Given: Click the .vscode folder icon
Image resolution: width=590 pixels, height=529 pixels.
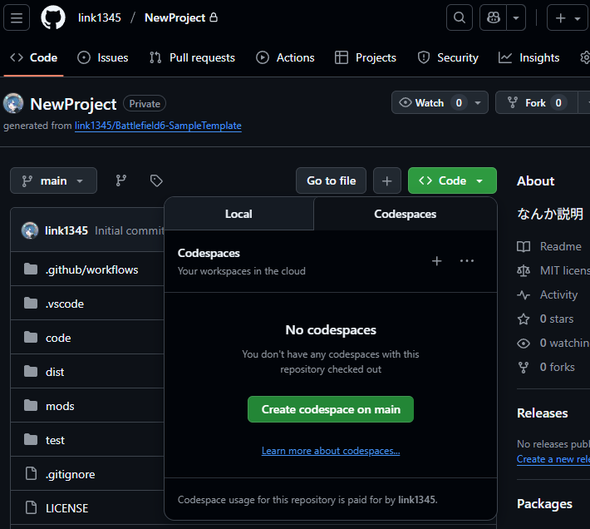Looking at the screenshot, I should point(31,303).
